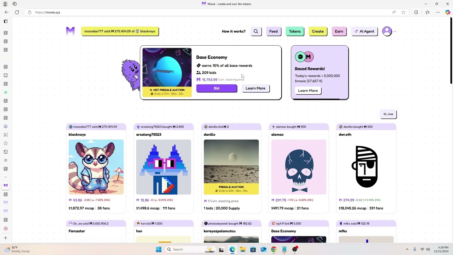Image resolution: width=453 pixels, height=255 pixels.
Task: Toggle read aloud icon in address bar
Action: (x=394, y=12)
